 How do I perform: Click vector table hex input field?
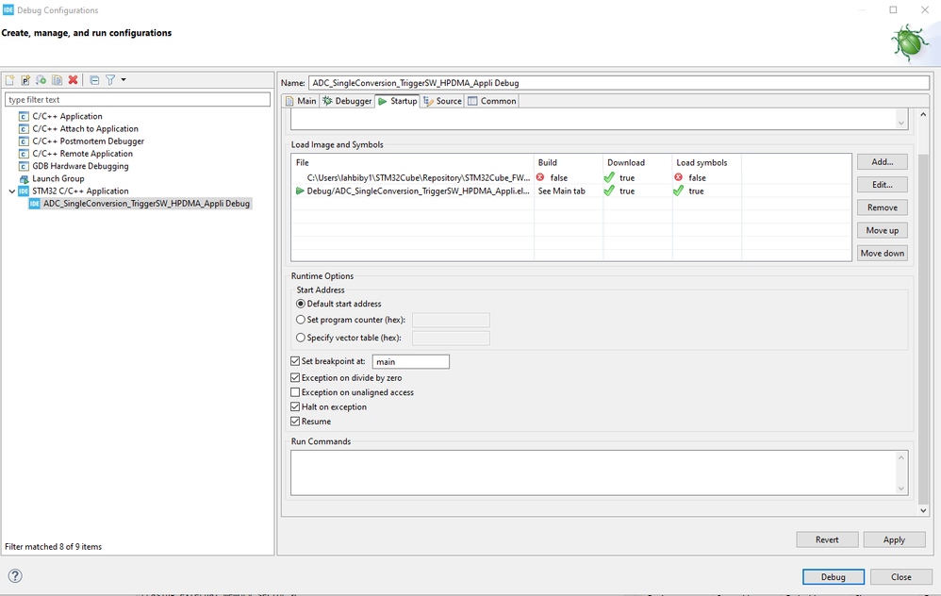click(x=451, y=338)
